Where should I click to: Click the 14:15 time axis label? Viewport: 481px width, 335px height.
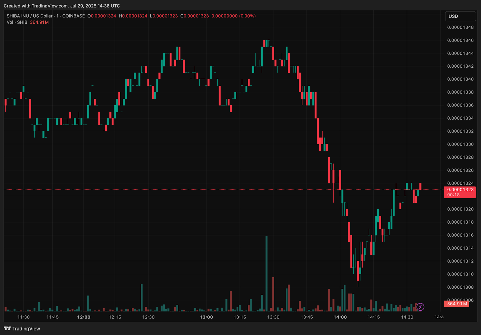click(374, 317)
